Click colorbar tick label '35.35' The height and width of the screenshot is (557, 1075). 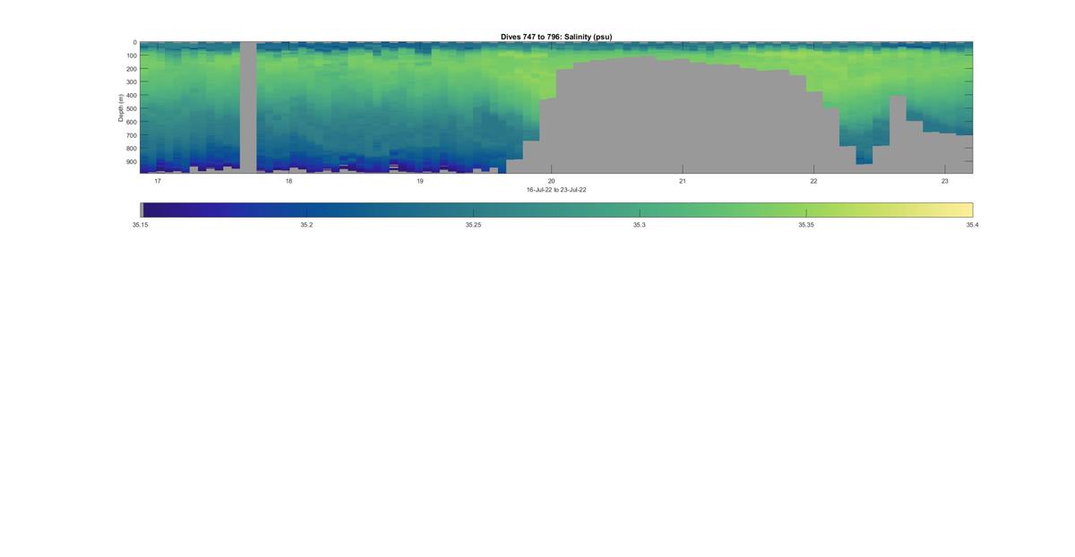click(805, 225)
